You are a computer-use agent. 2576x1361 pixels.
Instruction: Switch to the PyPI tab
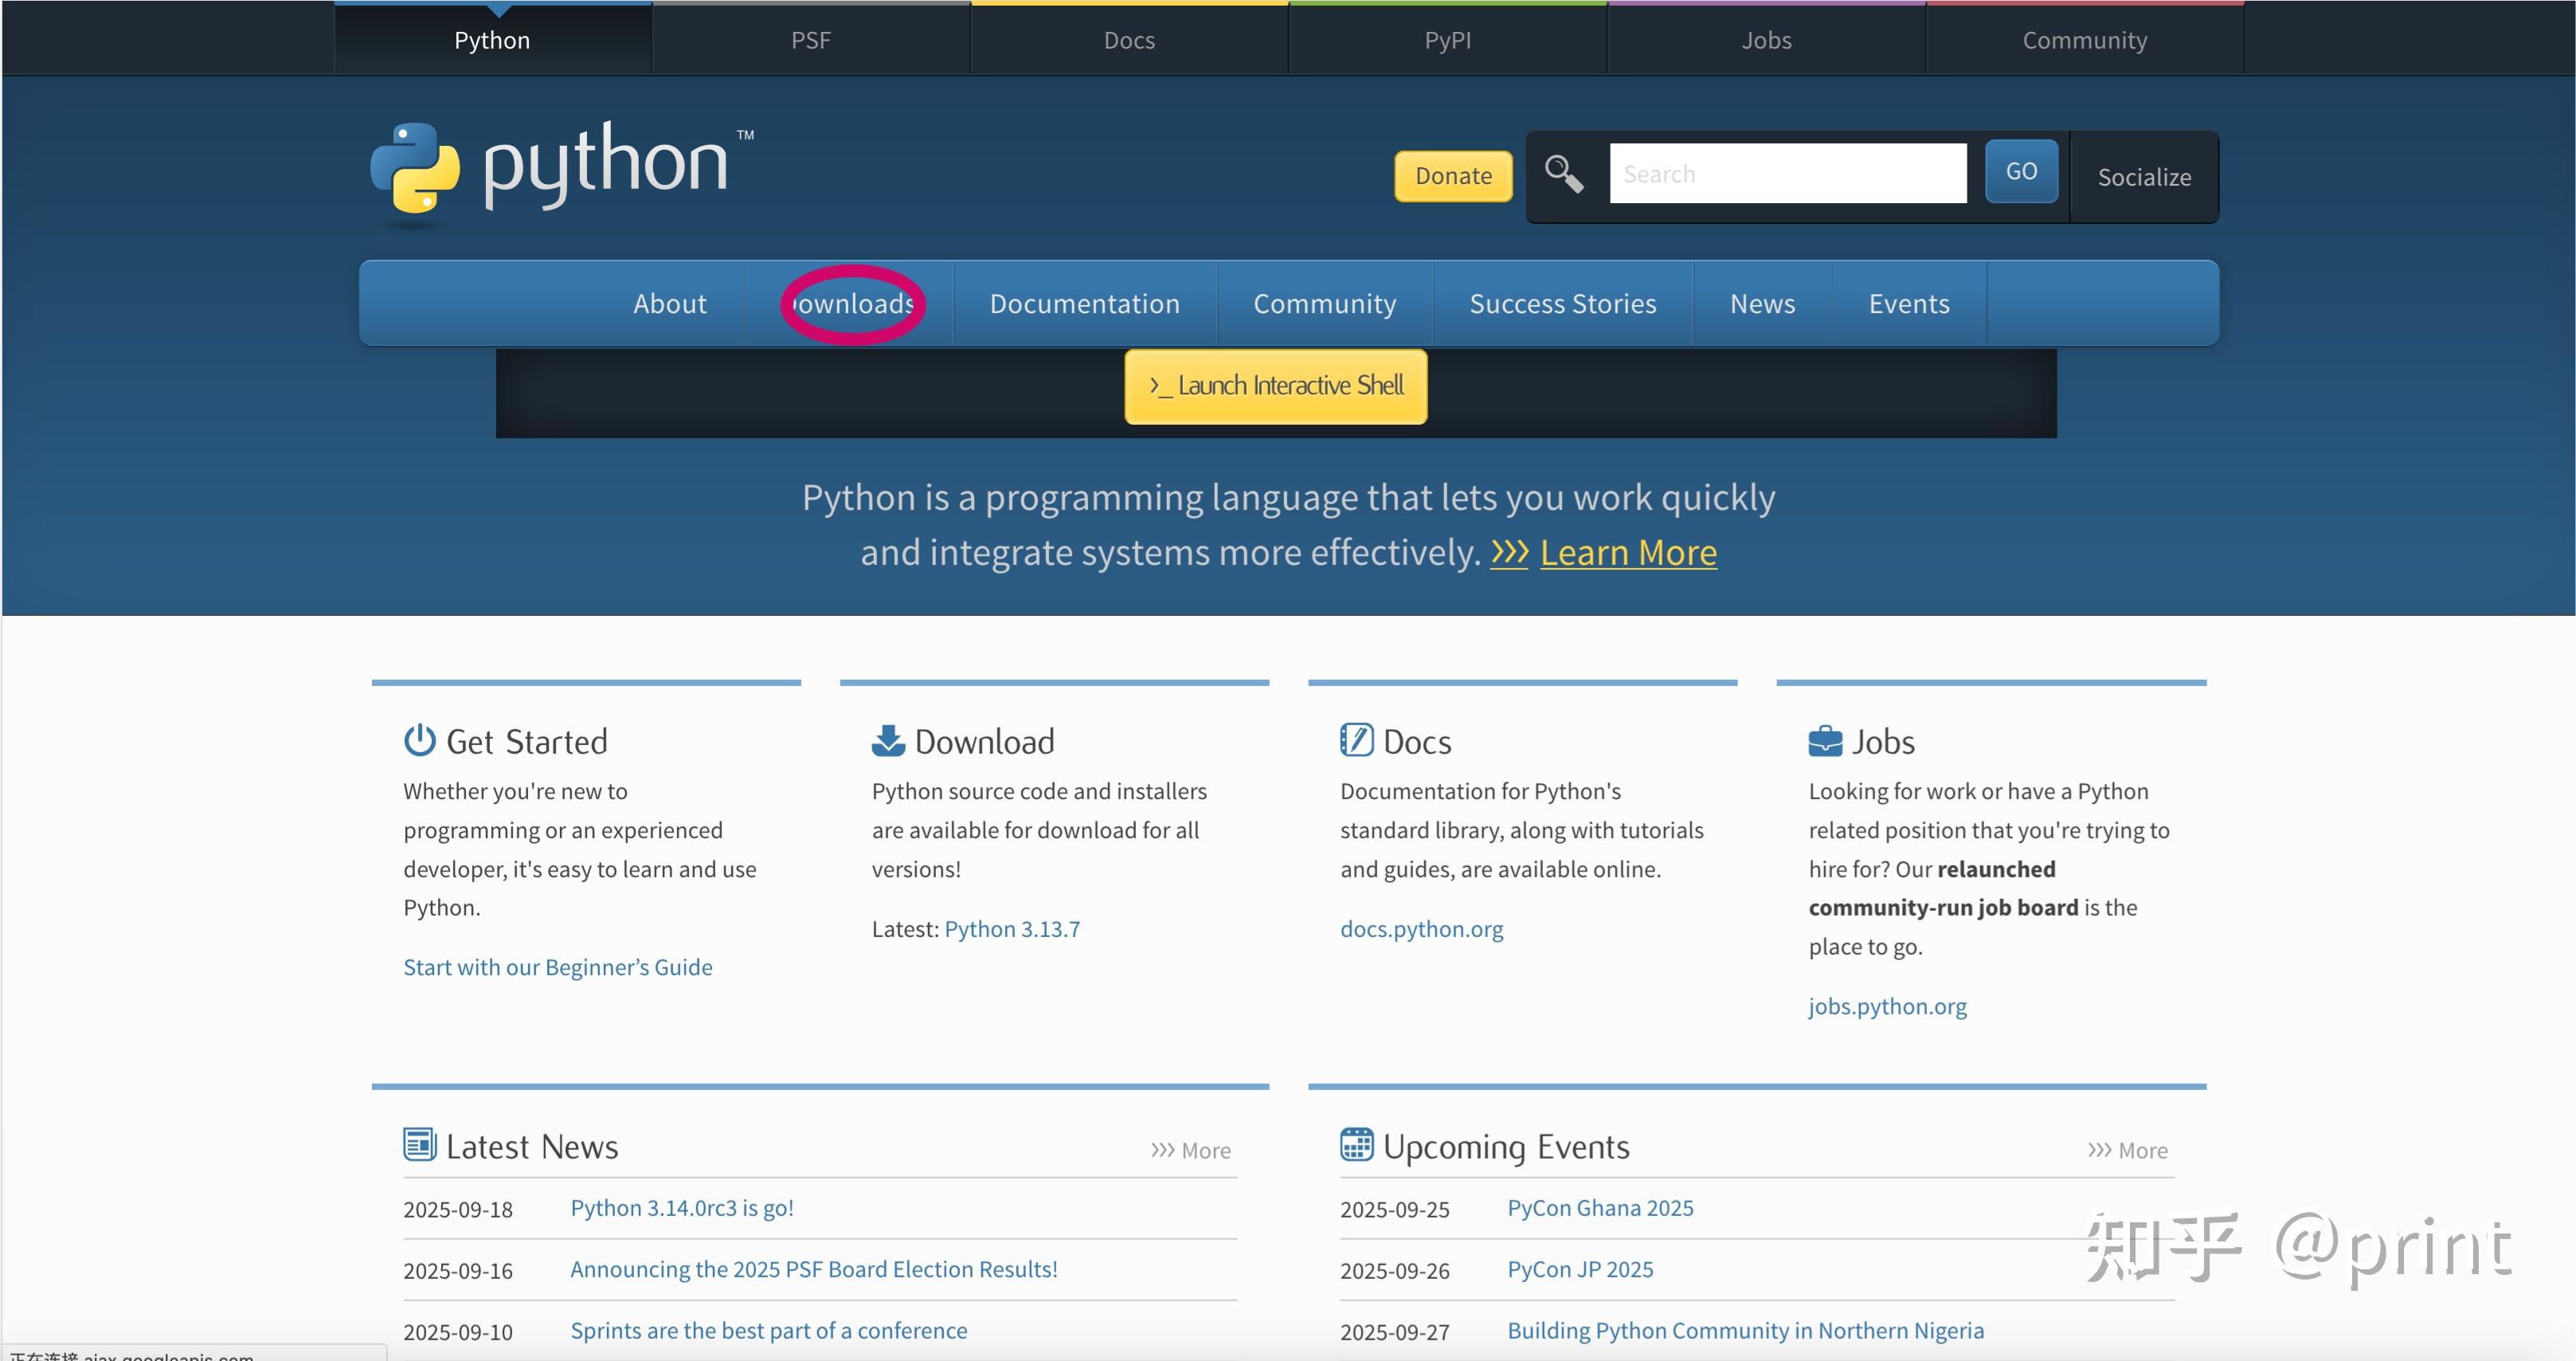(1447, 39)
